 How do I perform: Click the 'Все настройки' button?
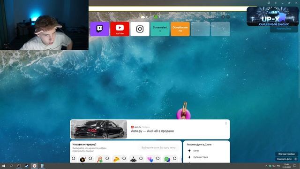point(286,154)
